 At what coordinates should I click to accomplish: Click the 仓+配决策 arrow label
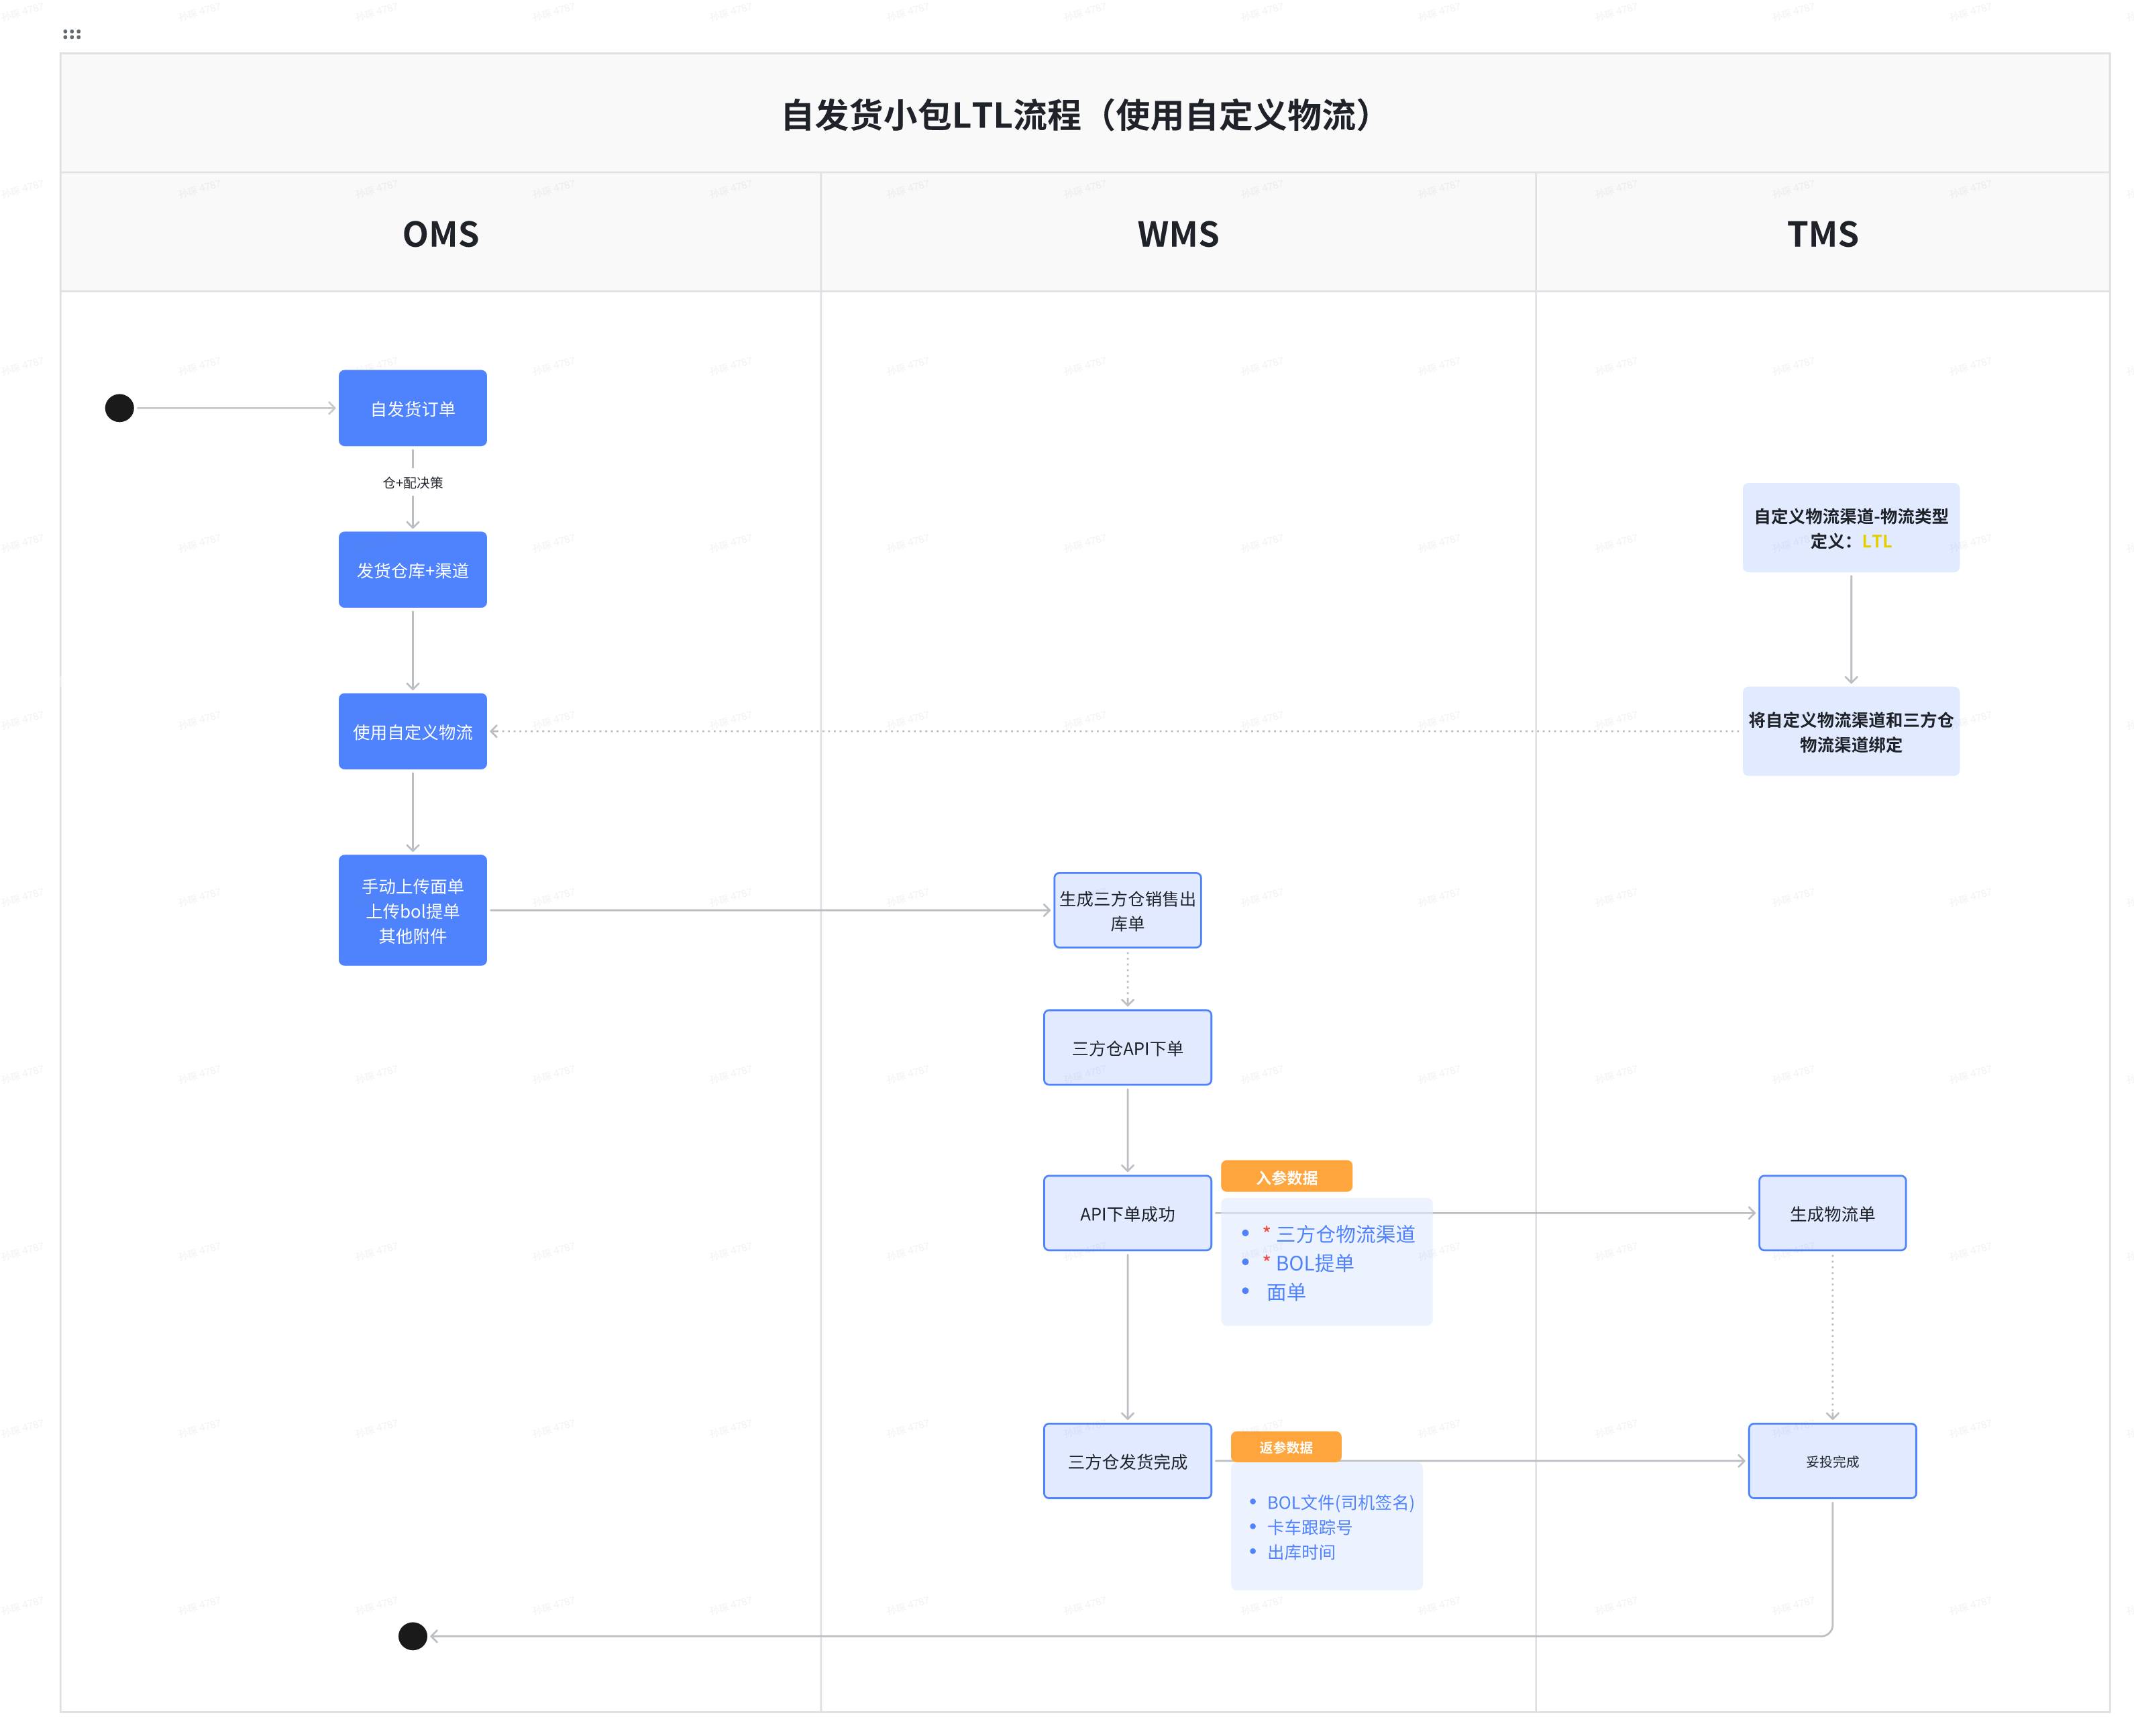point(412,483)
